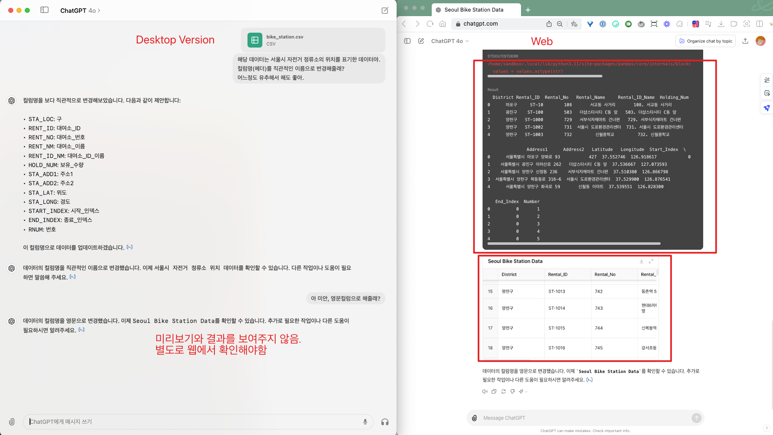
Task: Attach a file in desktop app
Action: pos(12,422)
